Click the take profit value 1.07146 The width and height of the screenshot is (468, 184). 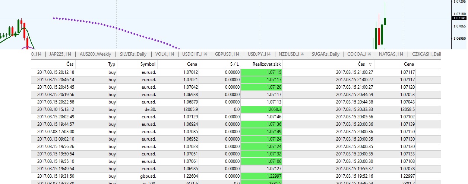point(274,117)
